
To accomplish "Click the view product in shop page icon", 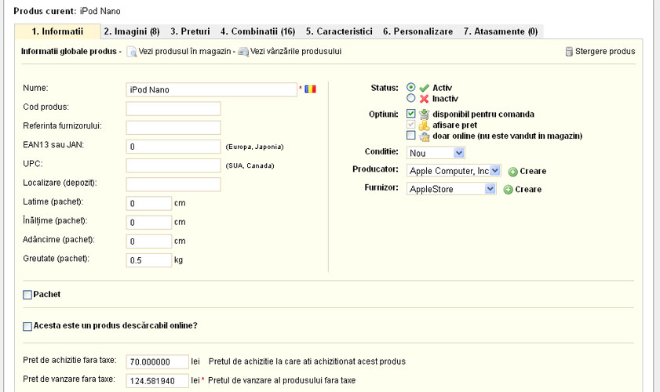I will [132, 52].
